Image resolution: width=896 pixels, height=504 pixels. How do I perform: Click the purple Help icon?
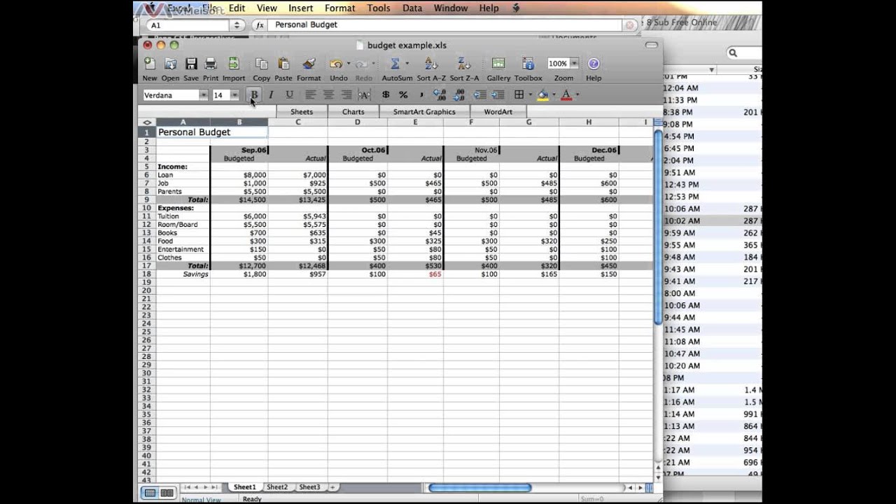tap(594, 64)
